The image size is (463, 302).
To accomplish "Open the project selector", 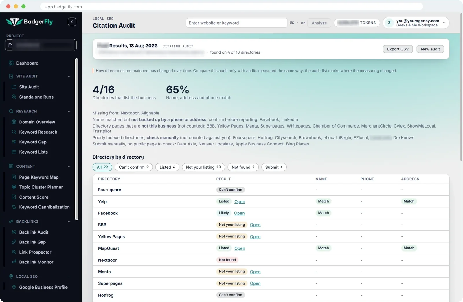I will 41,45.
